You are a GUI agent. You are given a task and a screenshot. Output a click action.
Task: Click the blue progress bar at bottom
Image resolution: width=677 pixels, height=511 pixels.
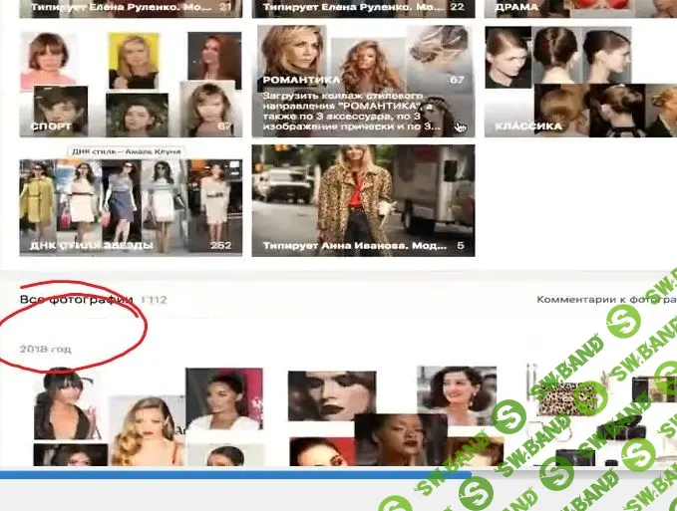pyautogui.click(x=229, y=476)
